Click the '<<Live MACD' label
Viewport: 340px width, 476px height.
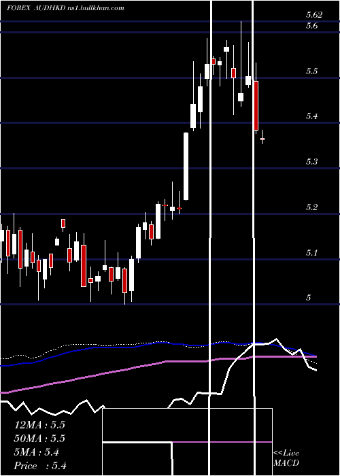click(x=286, y=458)
